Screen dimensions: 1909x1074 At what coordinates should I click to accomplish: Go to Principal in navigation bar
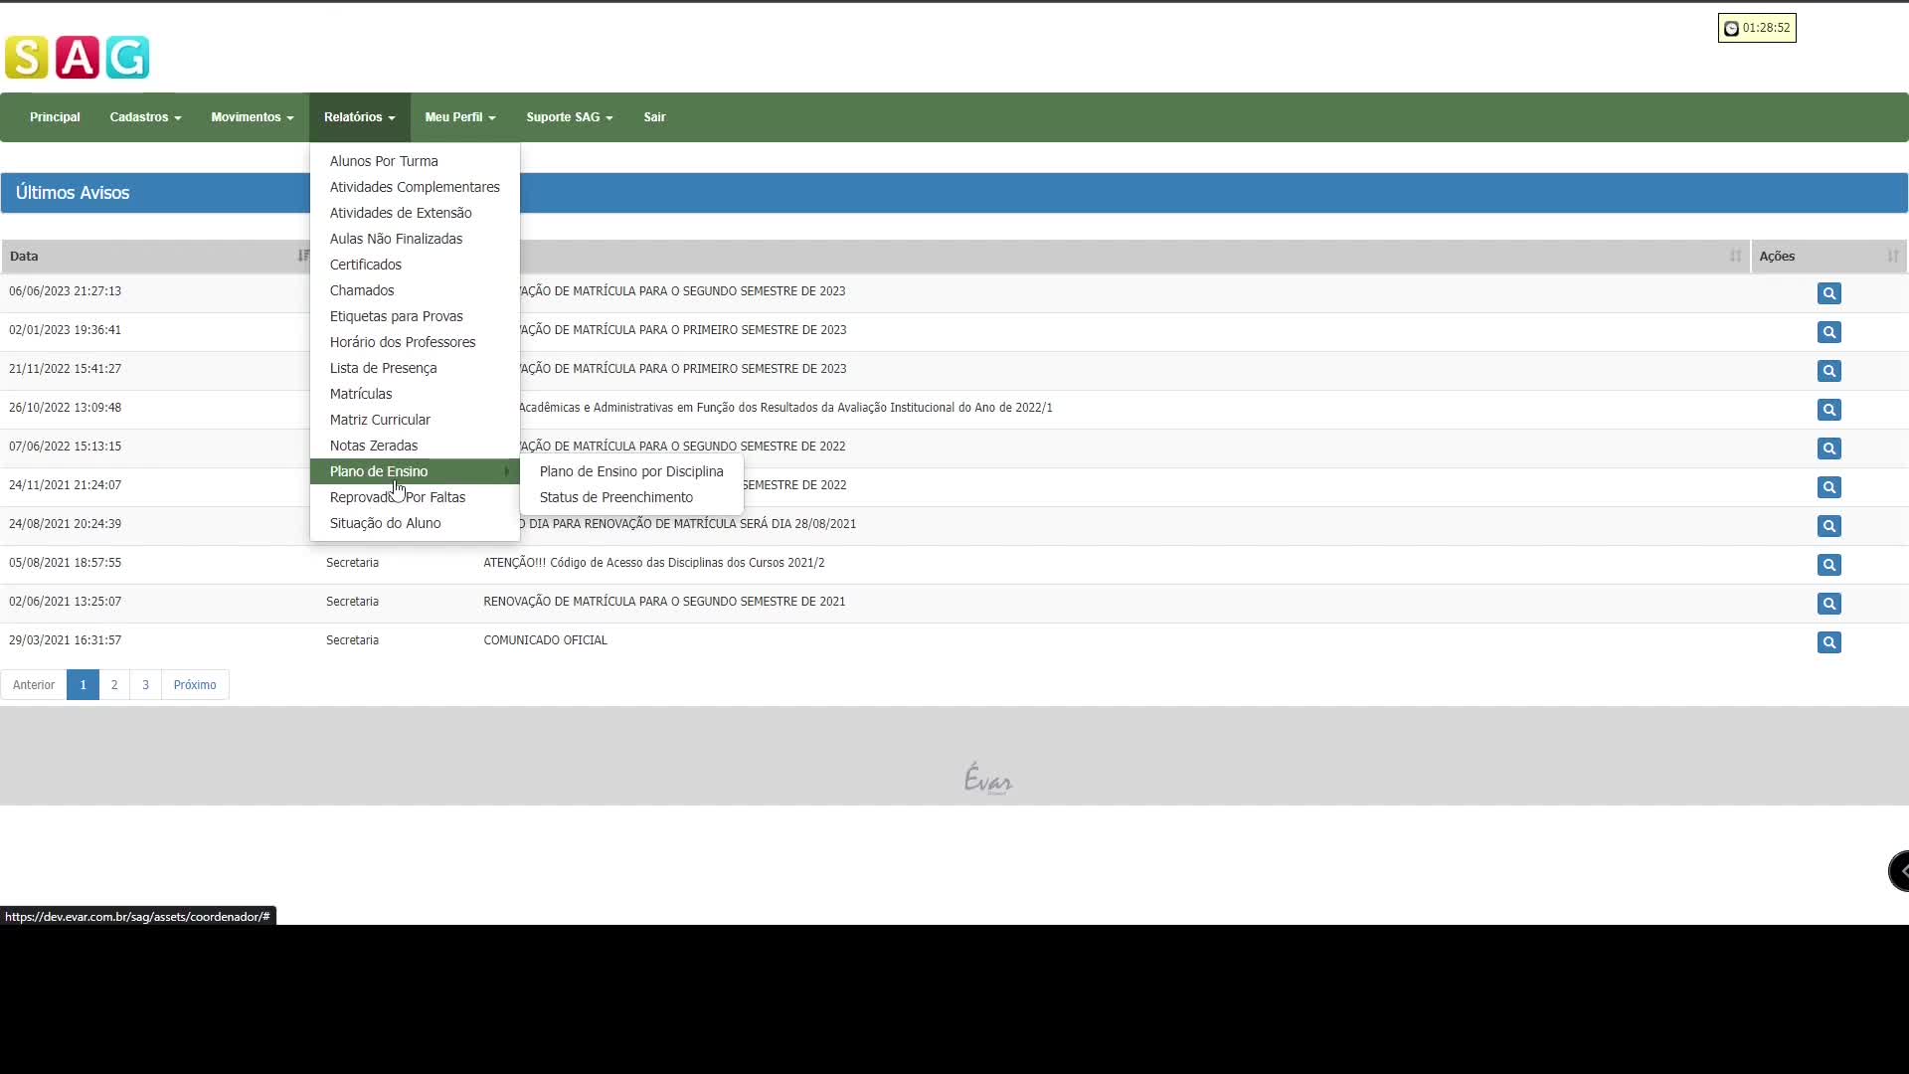click(55, 117)
